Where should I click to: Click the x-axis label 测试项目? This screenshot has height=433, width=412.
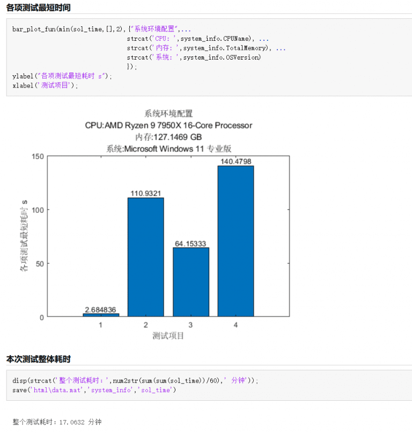(168, 336)
